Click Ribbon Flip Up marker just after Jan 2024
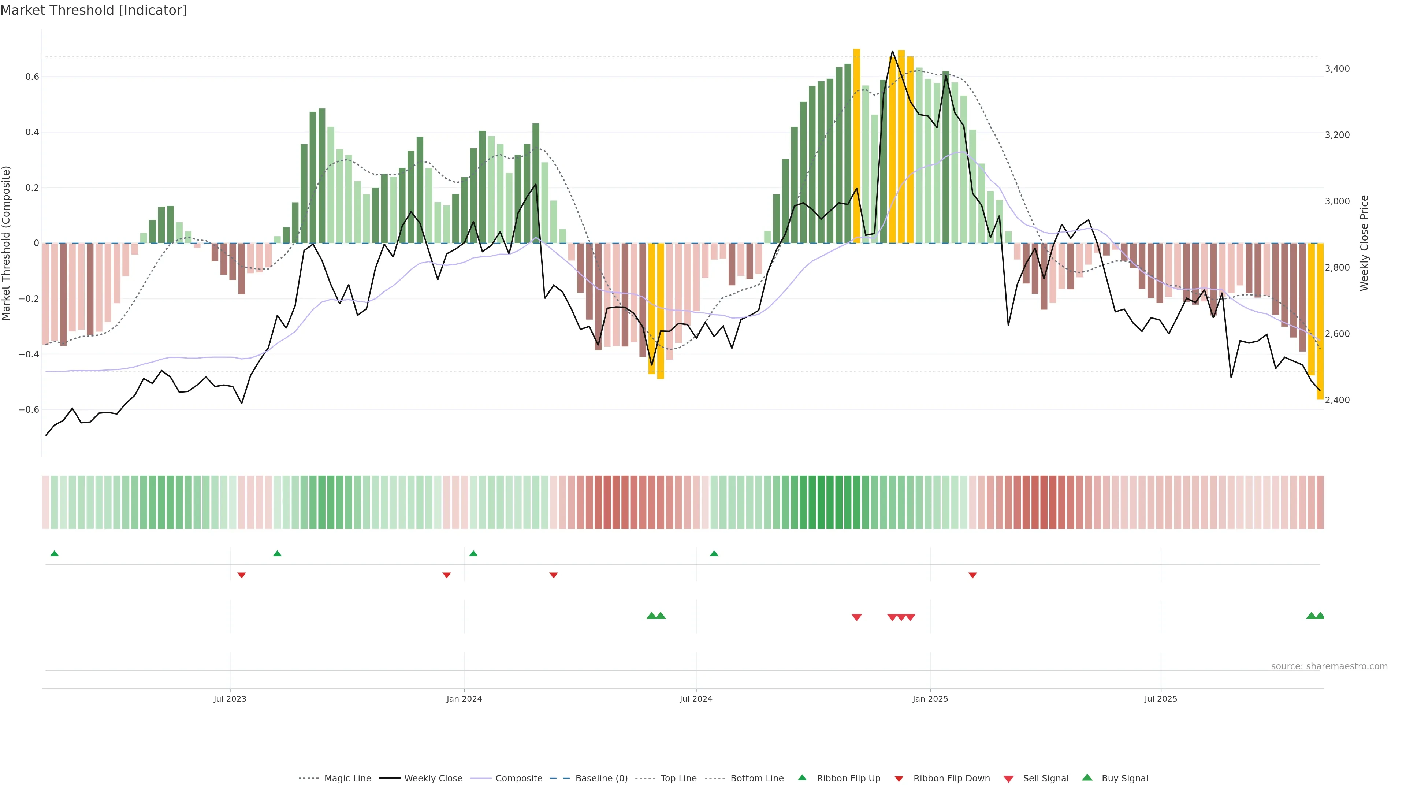The width and height of the screenshot is (1406, 791). 473,554
